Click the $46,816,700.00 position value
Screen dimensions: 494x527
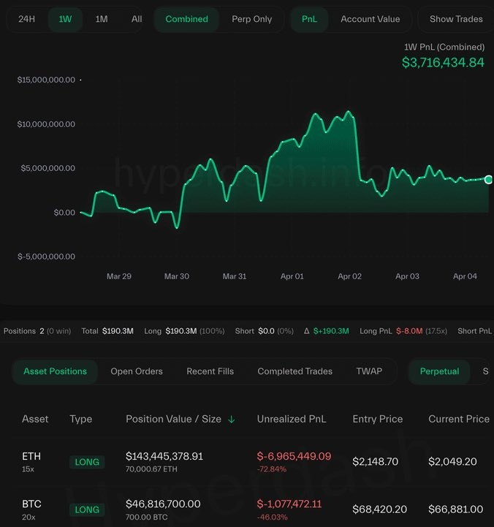tap(163, 504)
